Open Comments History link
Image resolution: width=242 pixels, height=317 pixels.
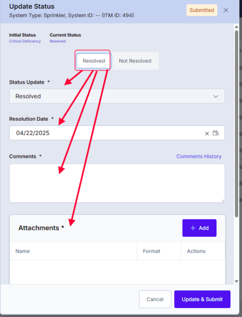199,156
